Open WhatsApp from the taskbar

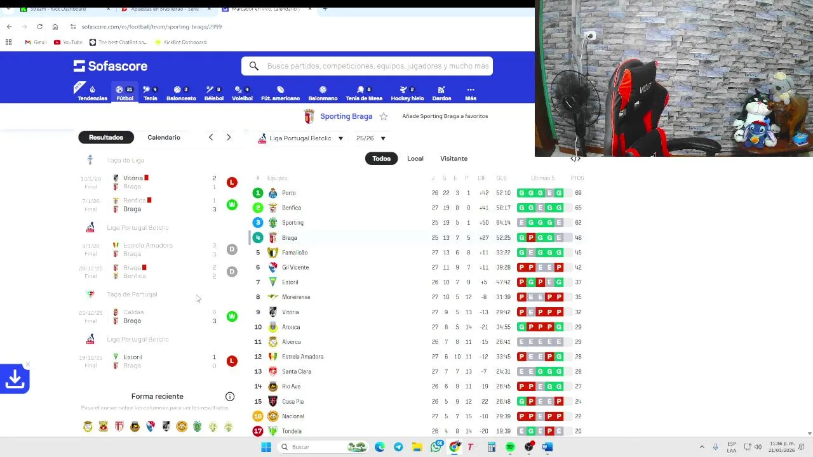[436, 447]
